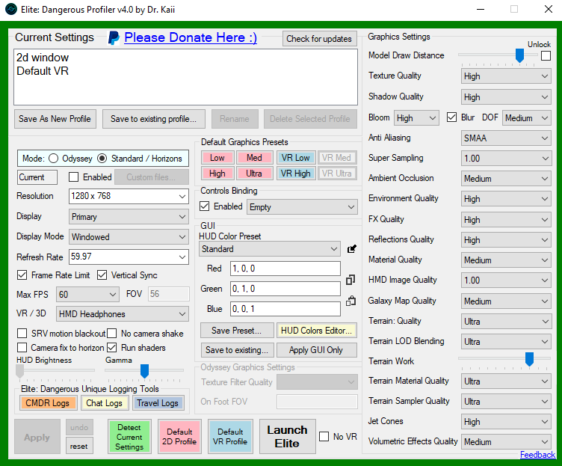Click Apply GUI Only button

click(316, 350)
